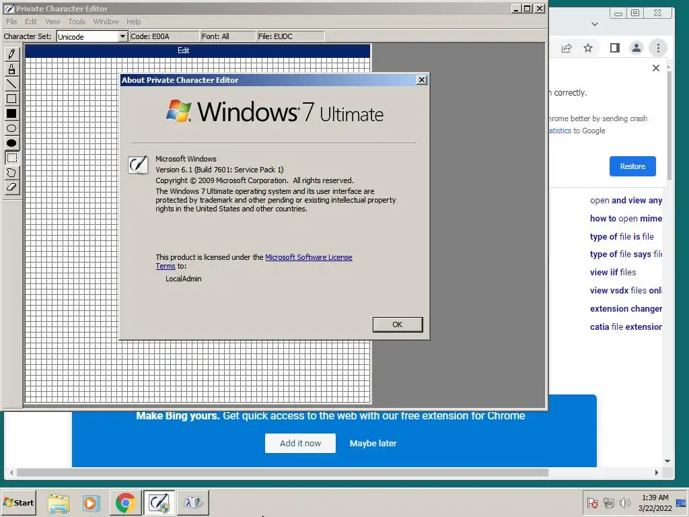Click the Chrome horizontal scrollbar
Image resolution: width=689 pixels, height=517 pixels.
pos(282,473)
